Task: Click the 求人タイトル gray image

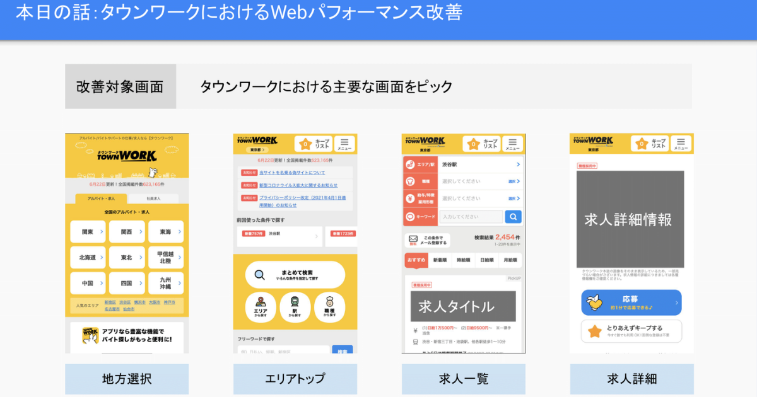Action: pyautogui.click(x=464, y=306)
